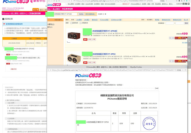Viewport: 191px width, 133px height.
Task: Sort results by 新上市
Action: [x=186, y=20]
